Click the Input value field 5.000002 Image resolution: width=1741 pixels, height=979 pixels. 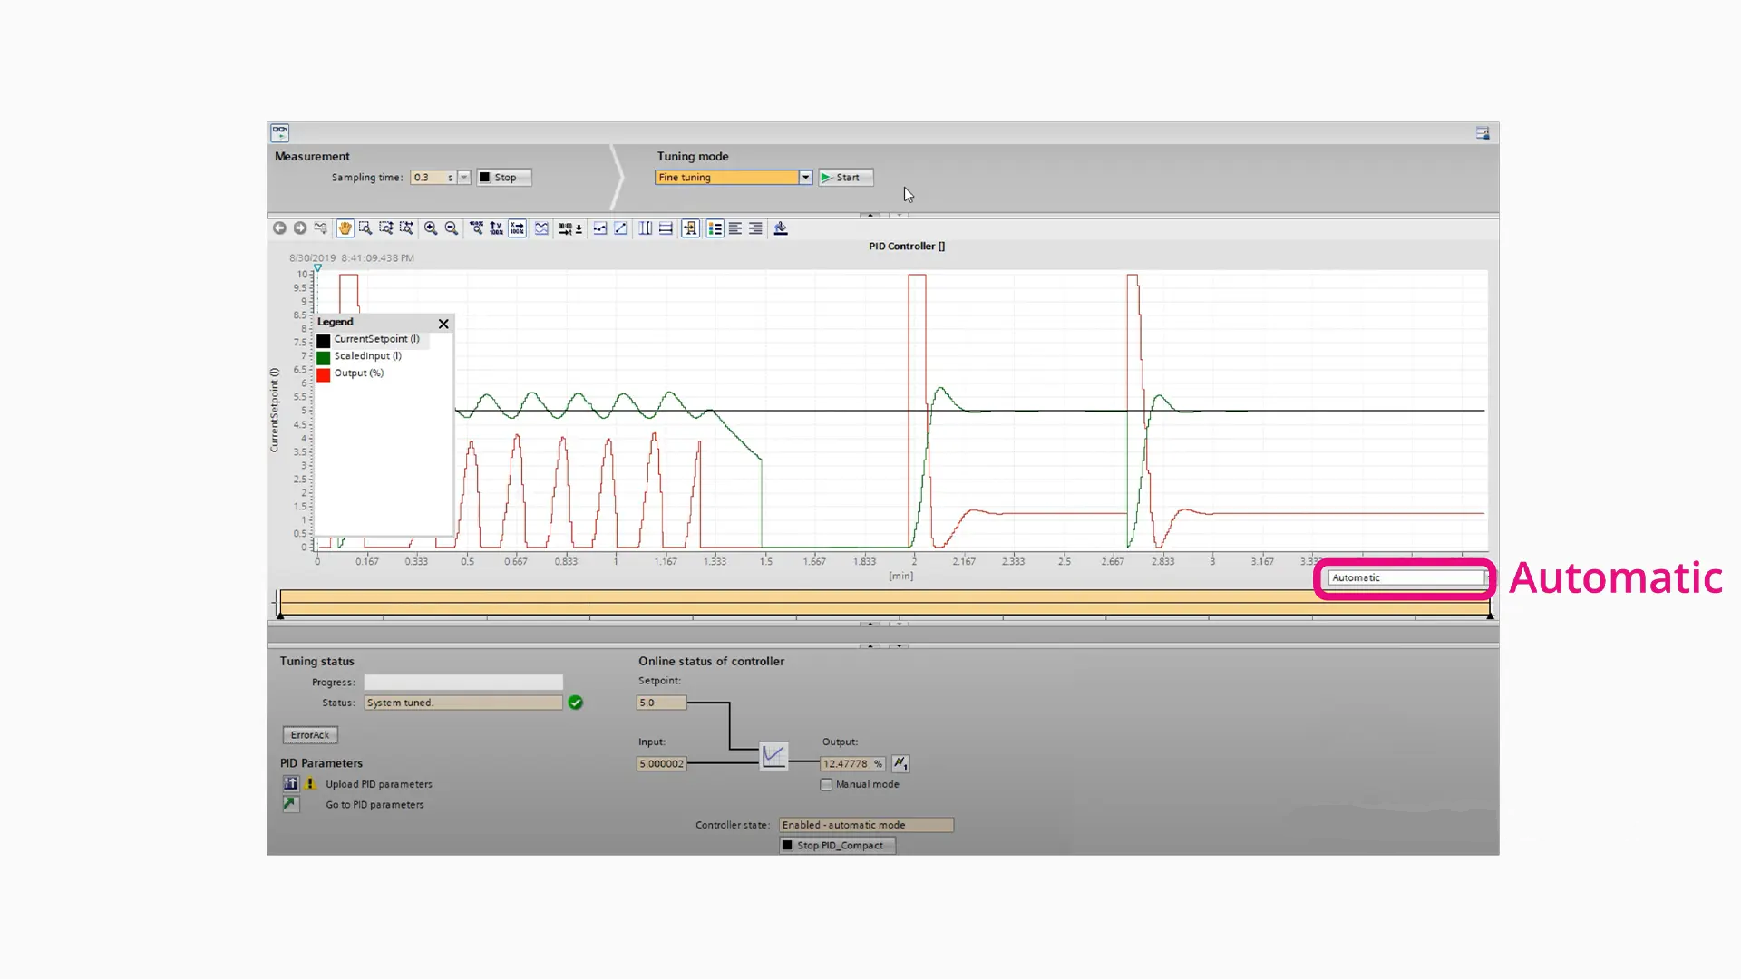[662, 764]
